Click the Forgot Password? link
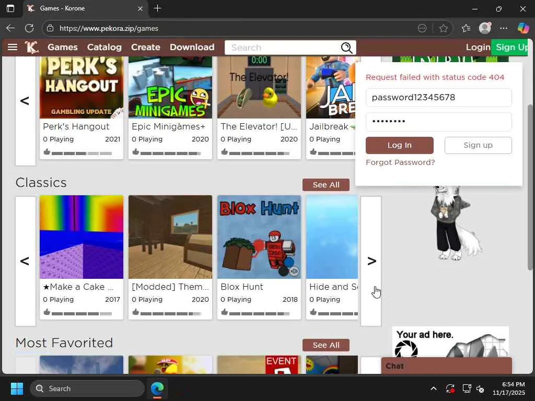The image size is (535, 401). coord(400,162)
